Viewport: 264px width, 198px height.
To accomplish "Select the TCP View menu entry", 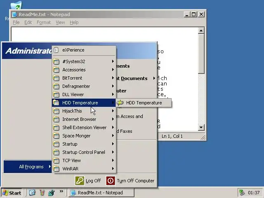I will [84, 160].
